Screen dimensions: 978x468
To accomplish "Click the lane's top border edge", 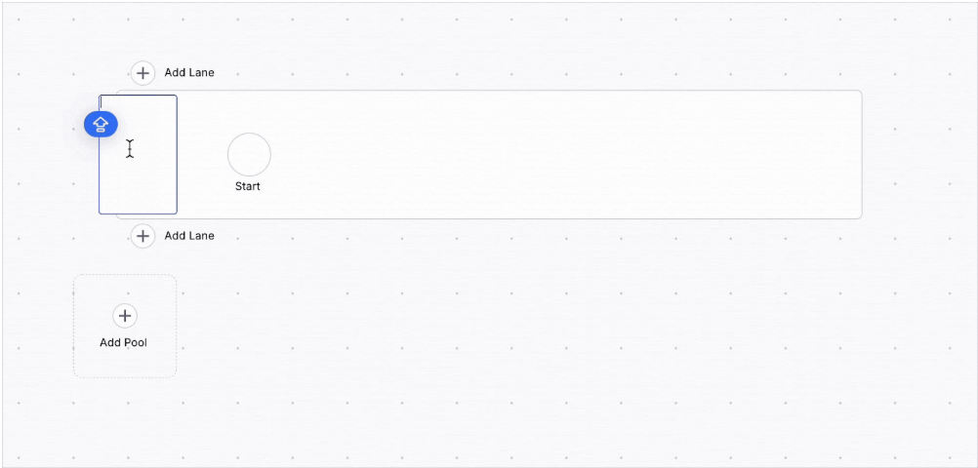I will coord(488,91).
